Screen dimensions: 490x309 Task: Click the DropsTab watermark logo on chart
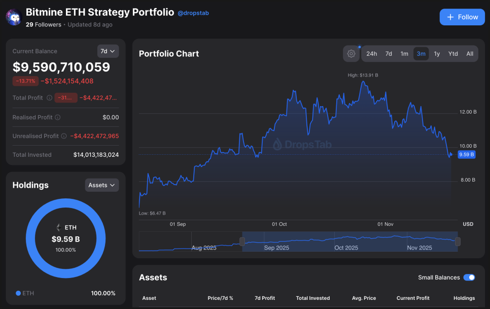coord(277,145)
